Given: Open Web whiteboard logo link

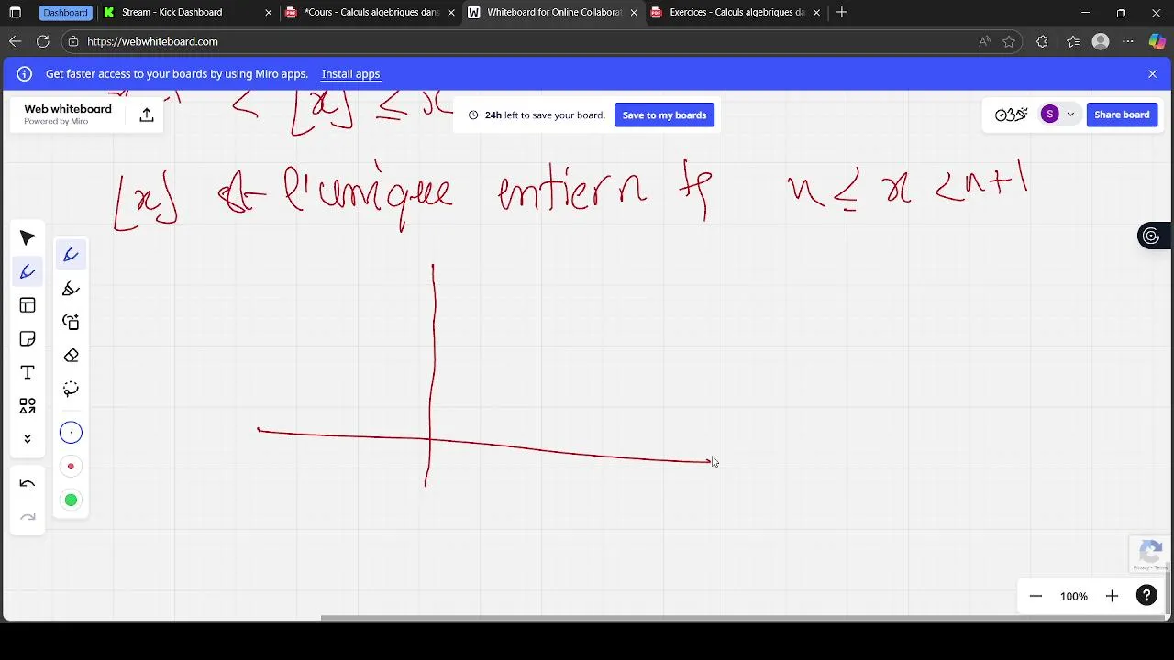Looking at the screenshot, I should [68, 114].
